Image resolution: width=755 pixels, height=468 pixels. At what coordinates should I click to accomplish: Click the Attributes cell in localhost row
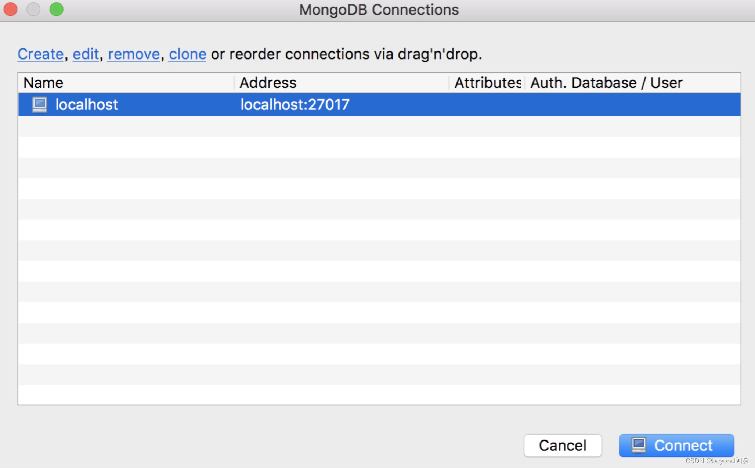tap(487, 105)
